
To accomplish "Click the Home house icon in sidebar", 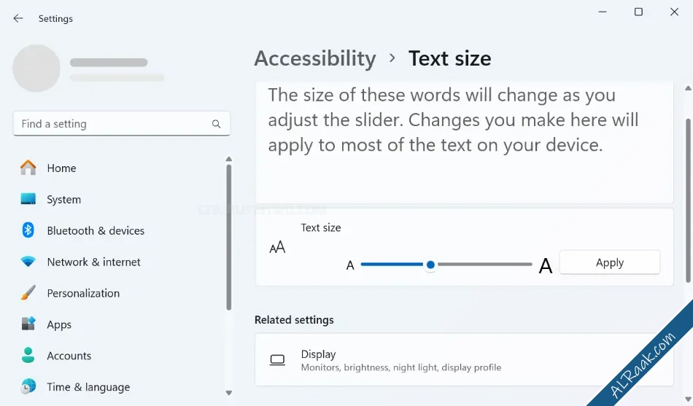I will pyautogui.click(x=28, y=168).
